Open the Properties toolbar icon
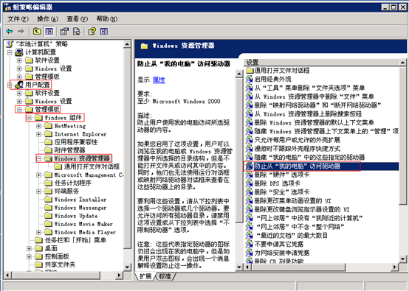Image resolution: width=409 pixels, height=291 pixels. coord(64,32)
